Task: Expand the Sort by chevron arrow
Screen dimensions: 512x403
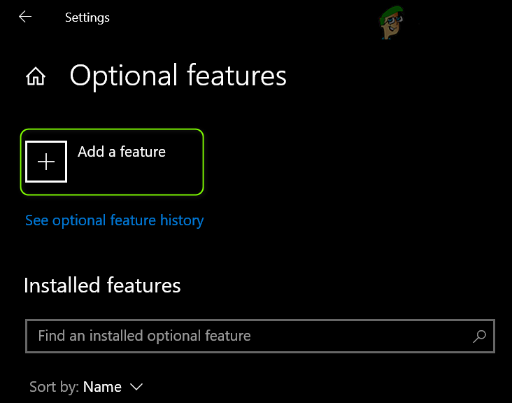Action: tap(137, 387)
